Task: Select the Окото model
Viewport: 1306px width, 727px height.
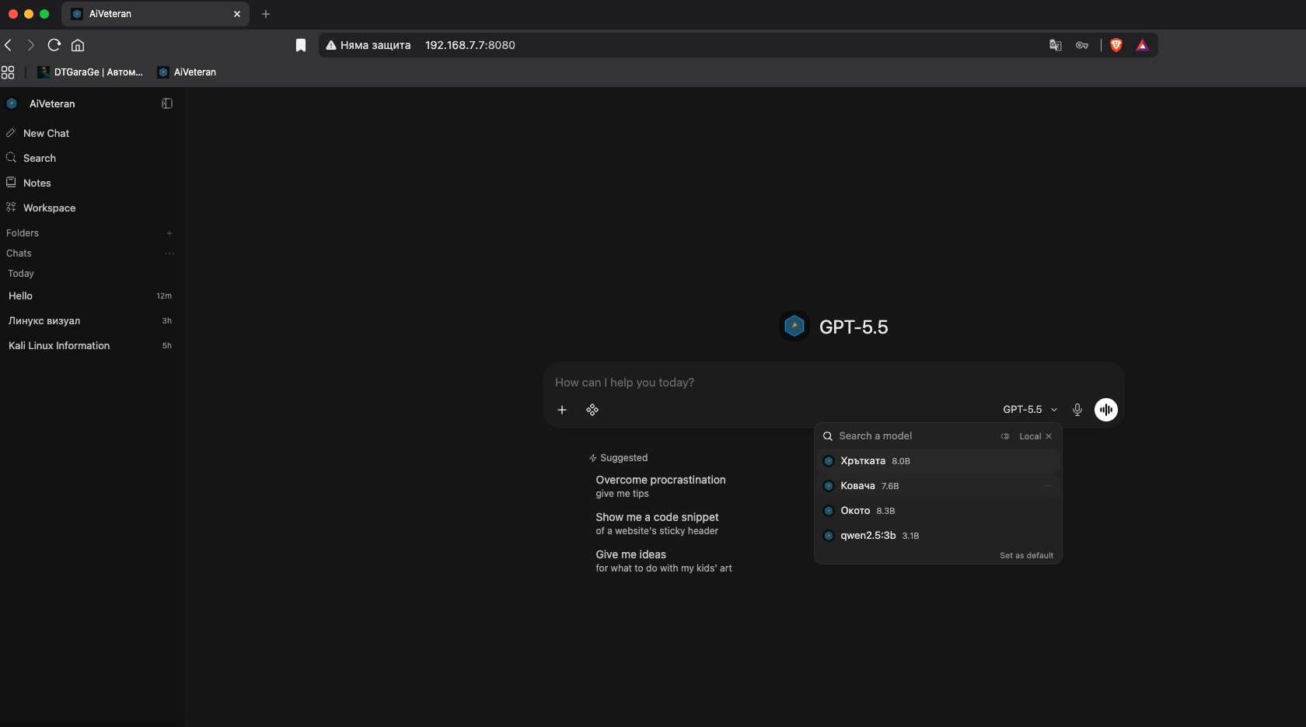Action: click(x=938, y=511)
